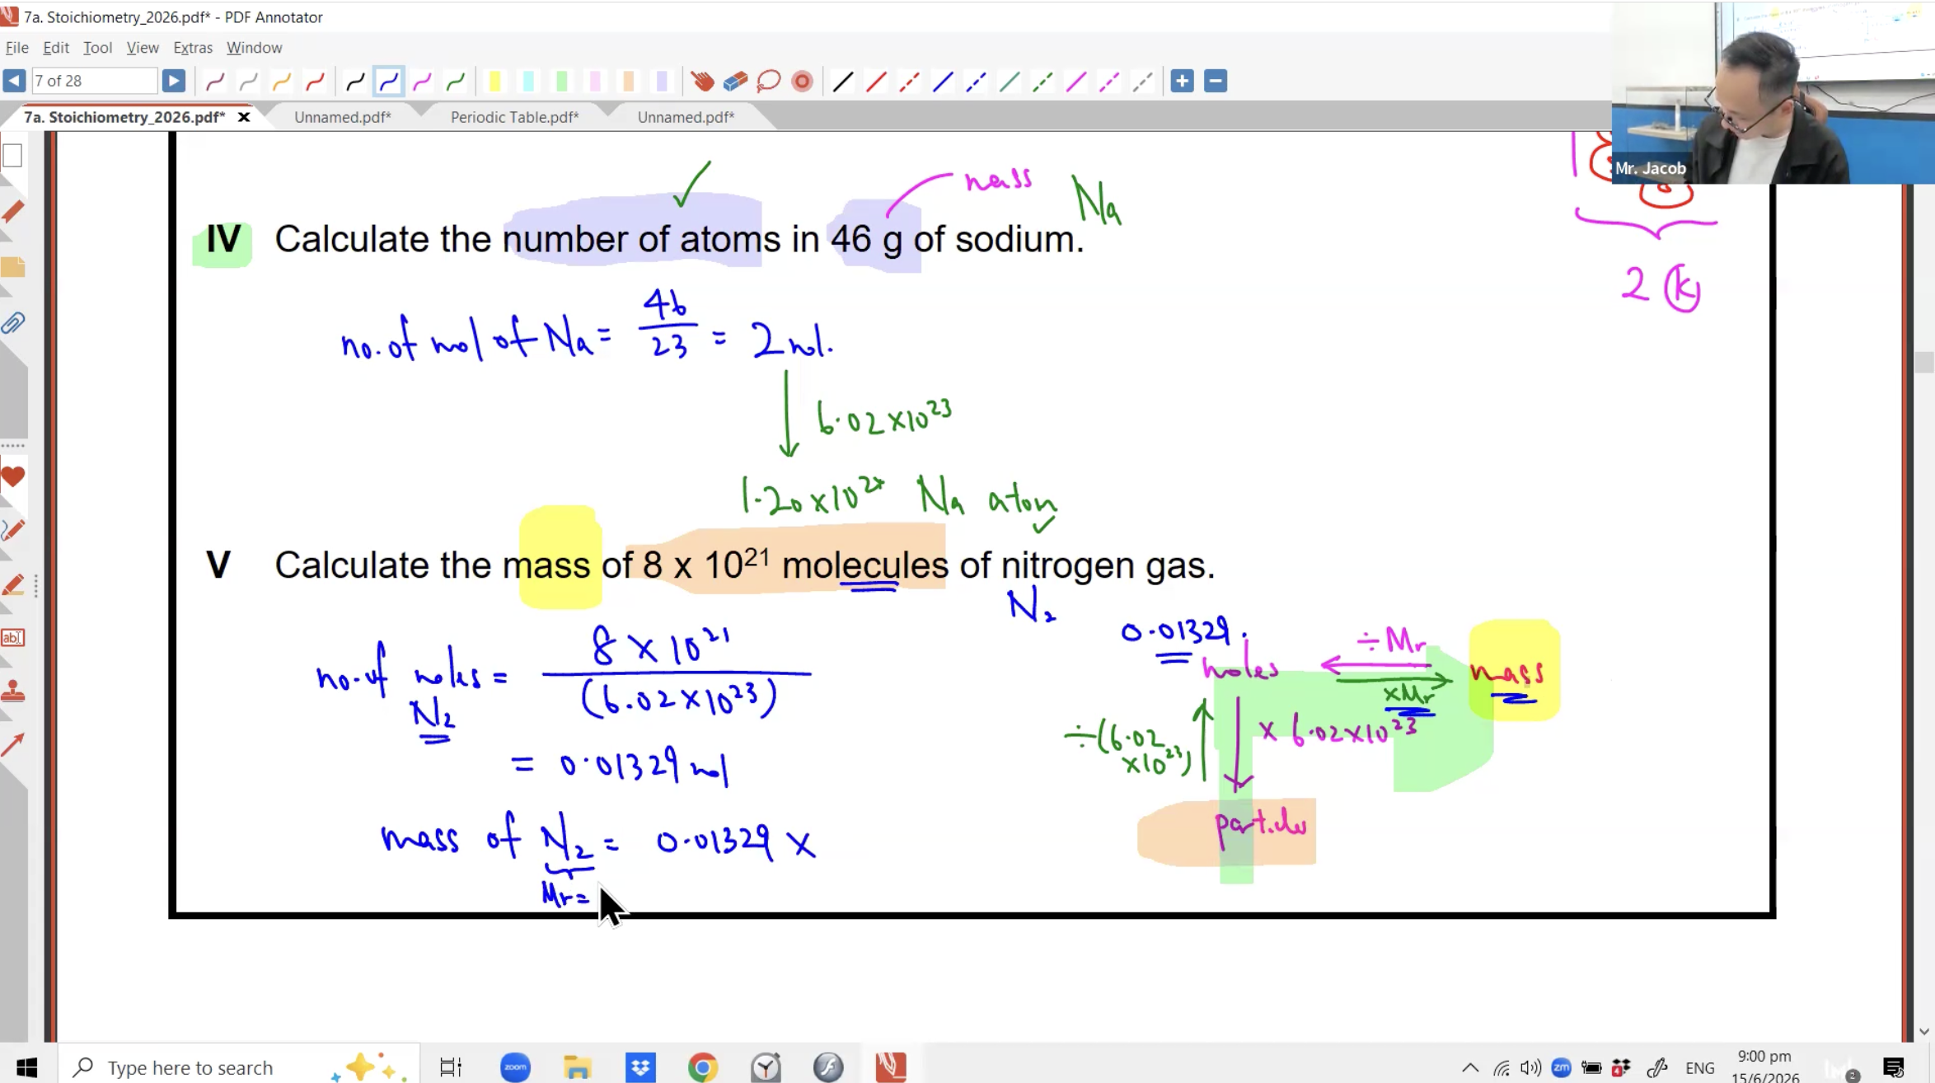Viewport: 1935px width, 1083px height.
Task: Click the plus zoom-in button
Action: 1182,81
